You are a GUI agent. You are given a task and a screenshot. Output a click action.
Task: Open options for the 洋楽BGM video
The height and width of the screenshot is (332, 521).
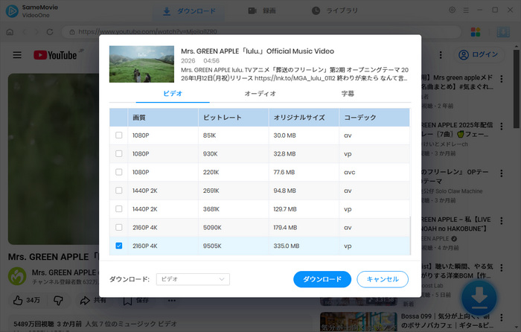tap(502, 268)
